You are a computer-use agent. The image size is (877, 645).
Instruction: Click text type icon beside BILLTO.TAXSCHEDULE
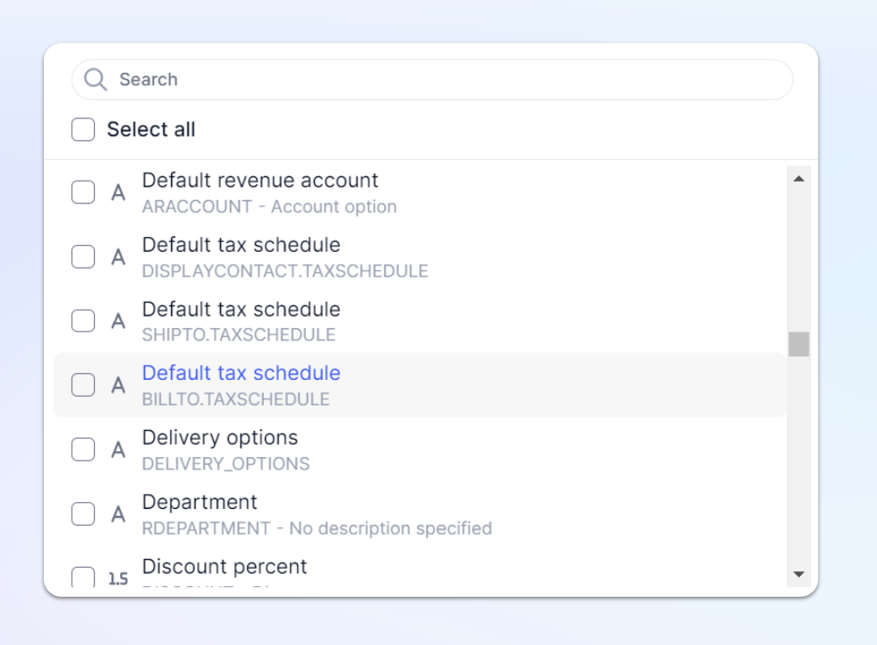pos(118,386)
